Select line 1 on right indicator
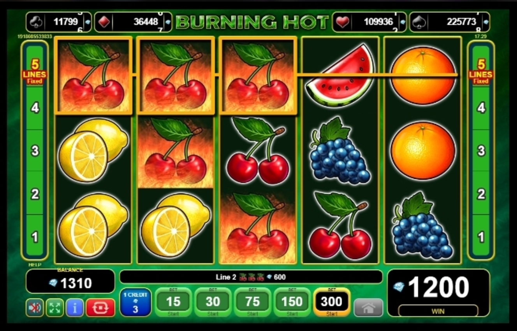 click(481, 237)
